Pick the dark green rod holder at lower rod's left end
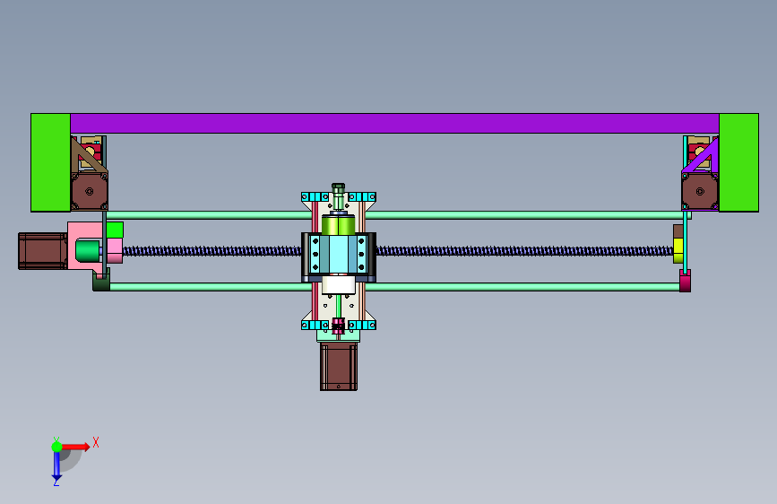The width and height of the screenshot is (777, 504). coord(101,281)
